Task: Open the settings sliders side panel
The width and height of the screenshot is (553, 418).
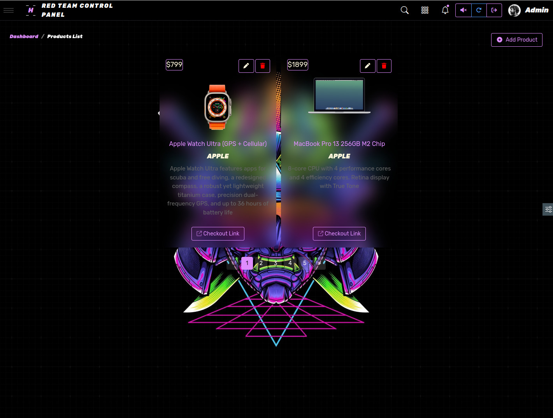Action: 548,209
